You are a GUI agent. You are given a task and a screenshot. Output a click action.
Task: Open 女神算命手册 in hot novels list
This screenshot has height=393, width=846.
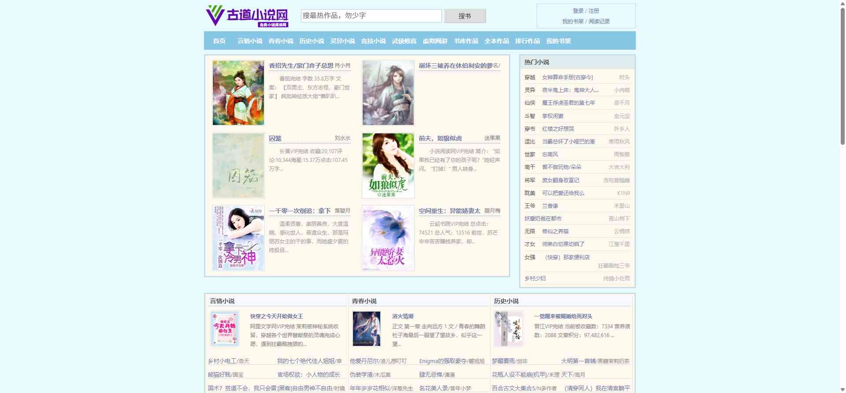coord(567,77)
